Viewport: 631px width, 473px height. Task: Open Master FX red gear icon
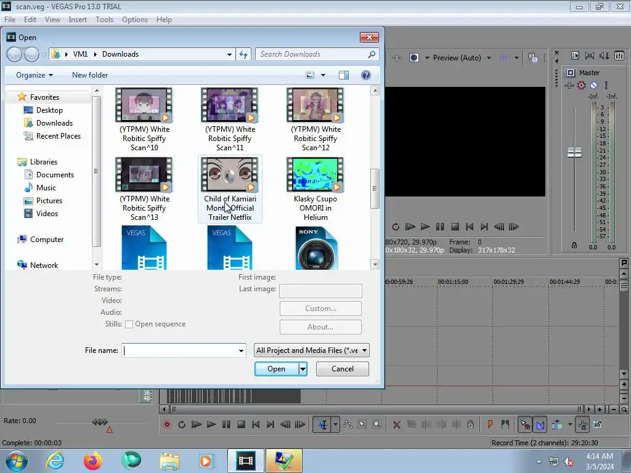(581, 85)
